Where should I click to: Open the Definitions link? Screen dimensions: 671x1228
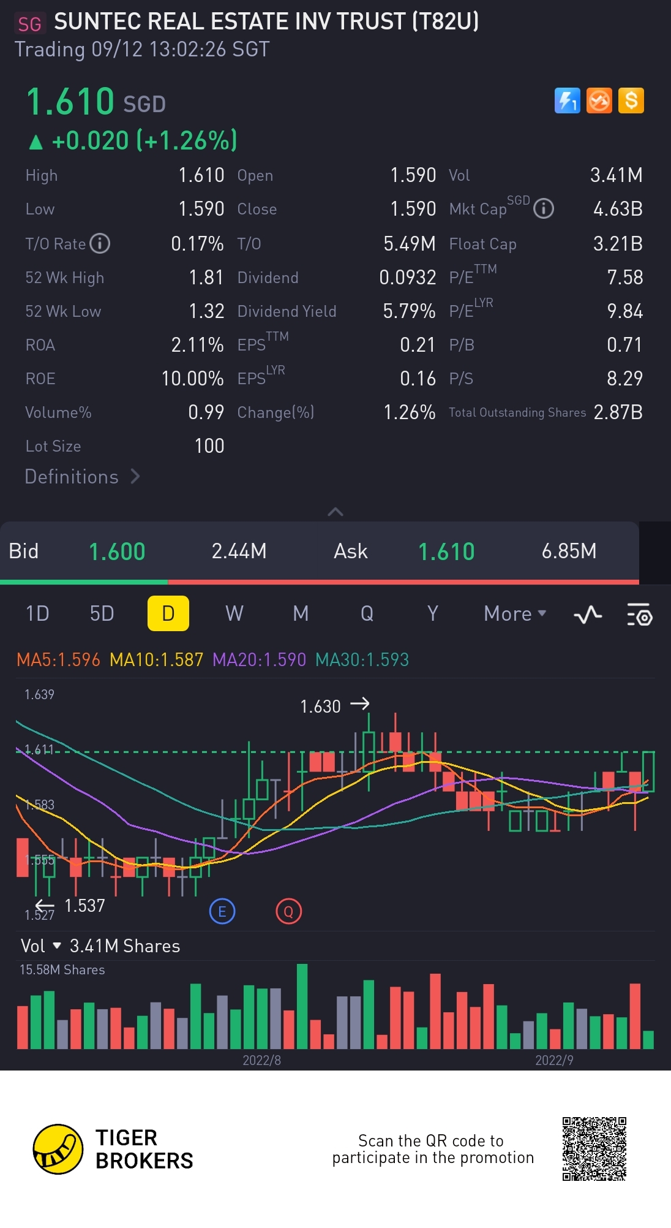click(83, 477)
